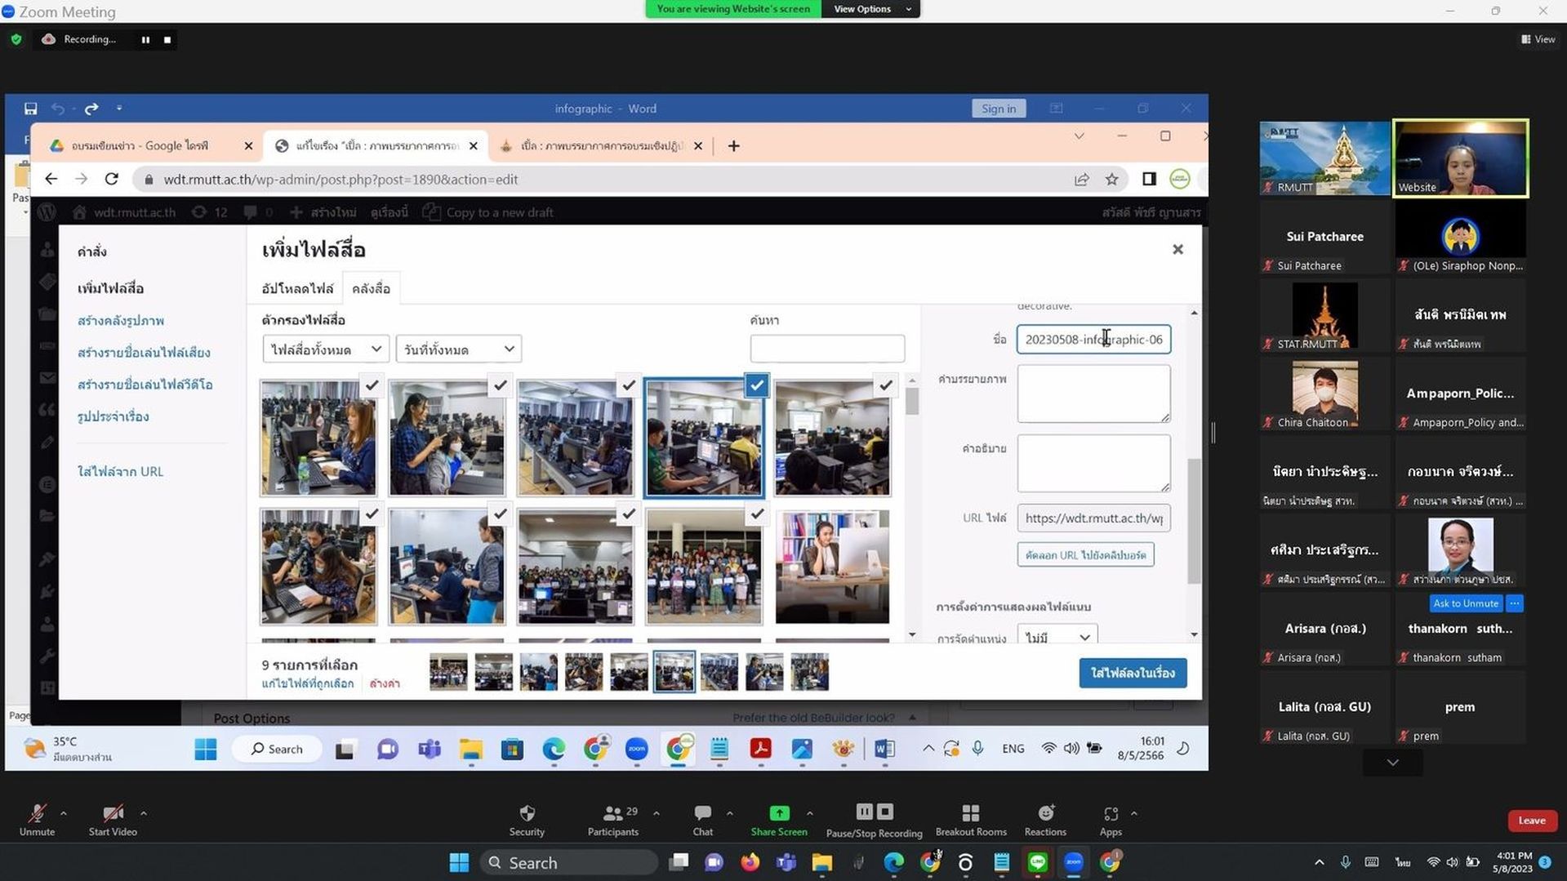
Task: Select the Google Drive browser tab
Action: click(x=150, y=145)
